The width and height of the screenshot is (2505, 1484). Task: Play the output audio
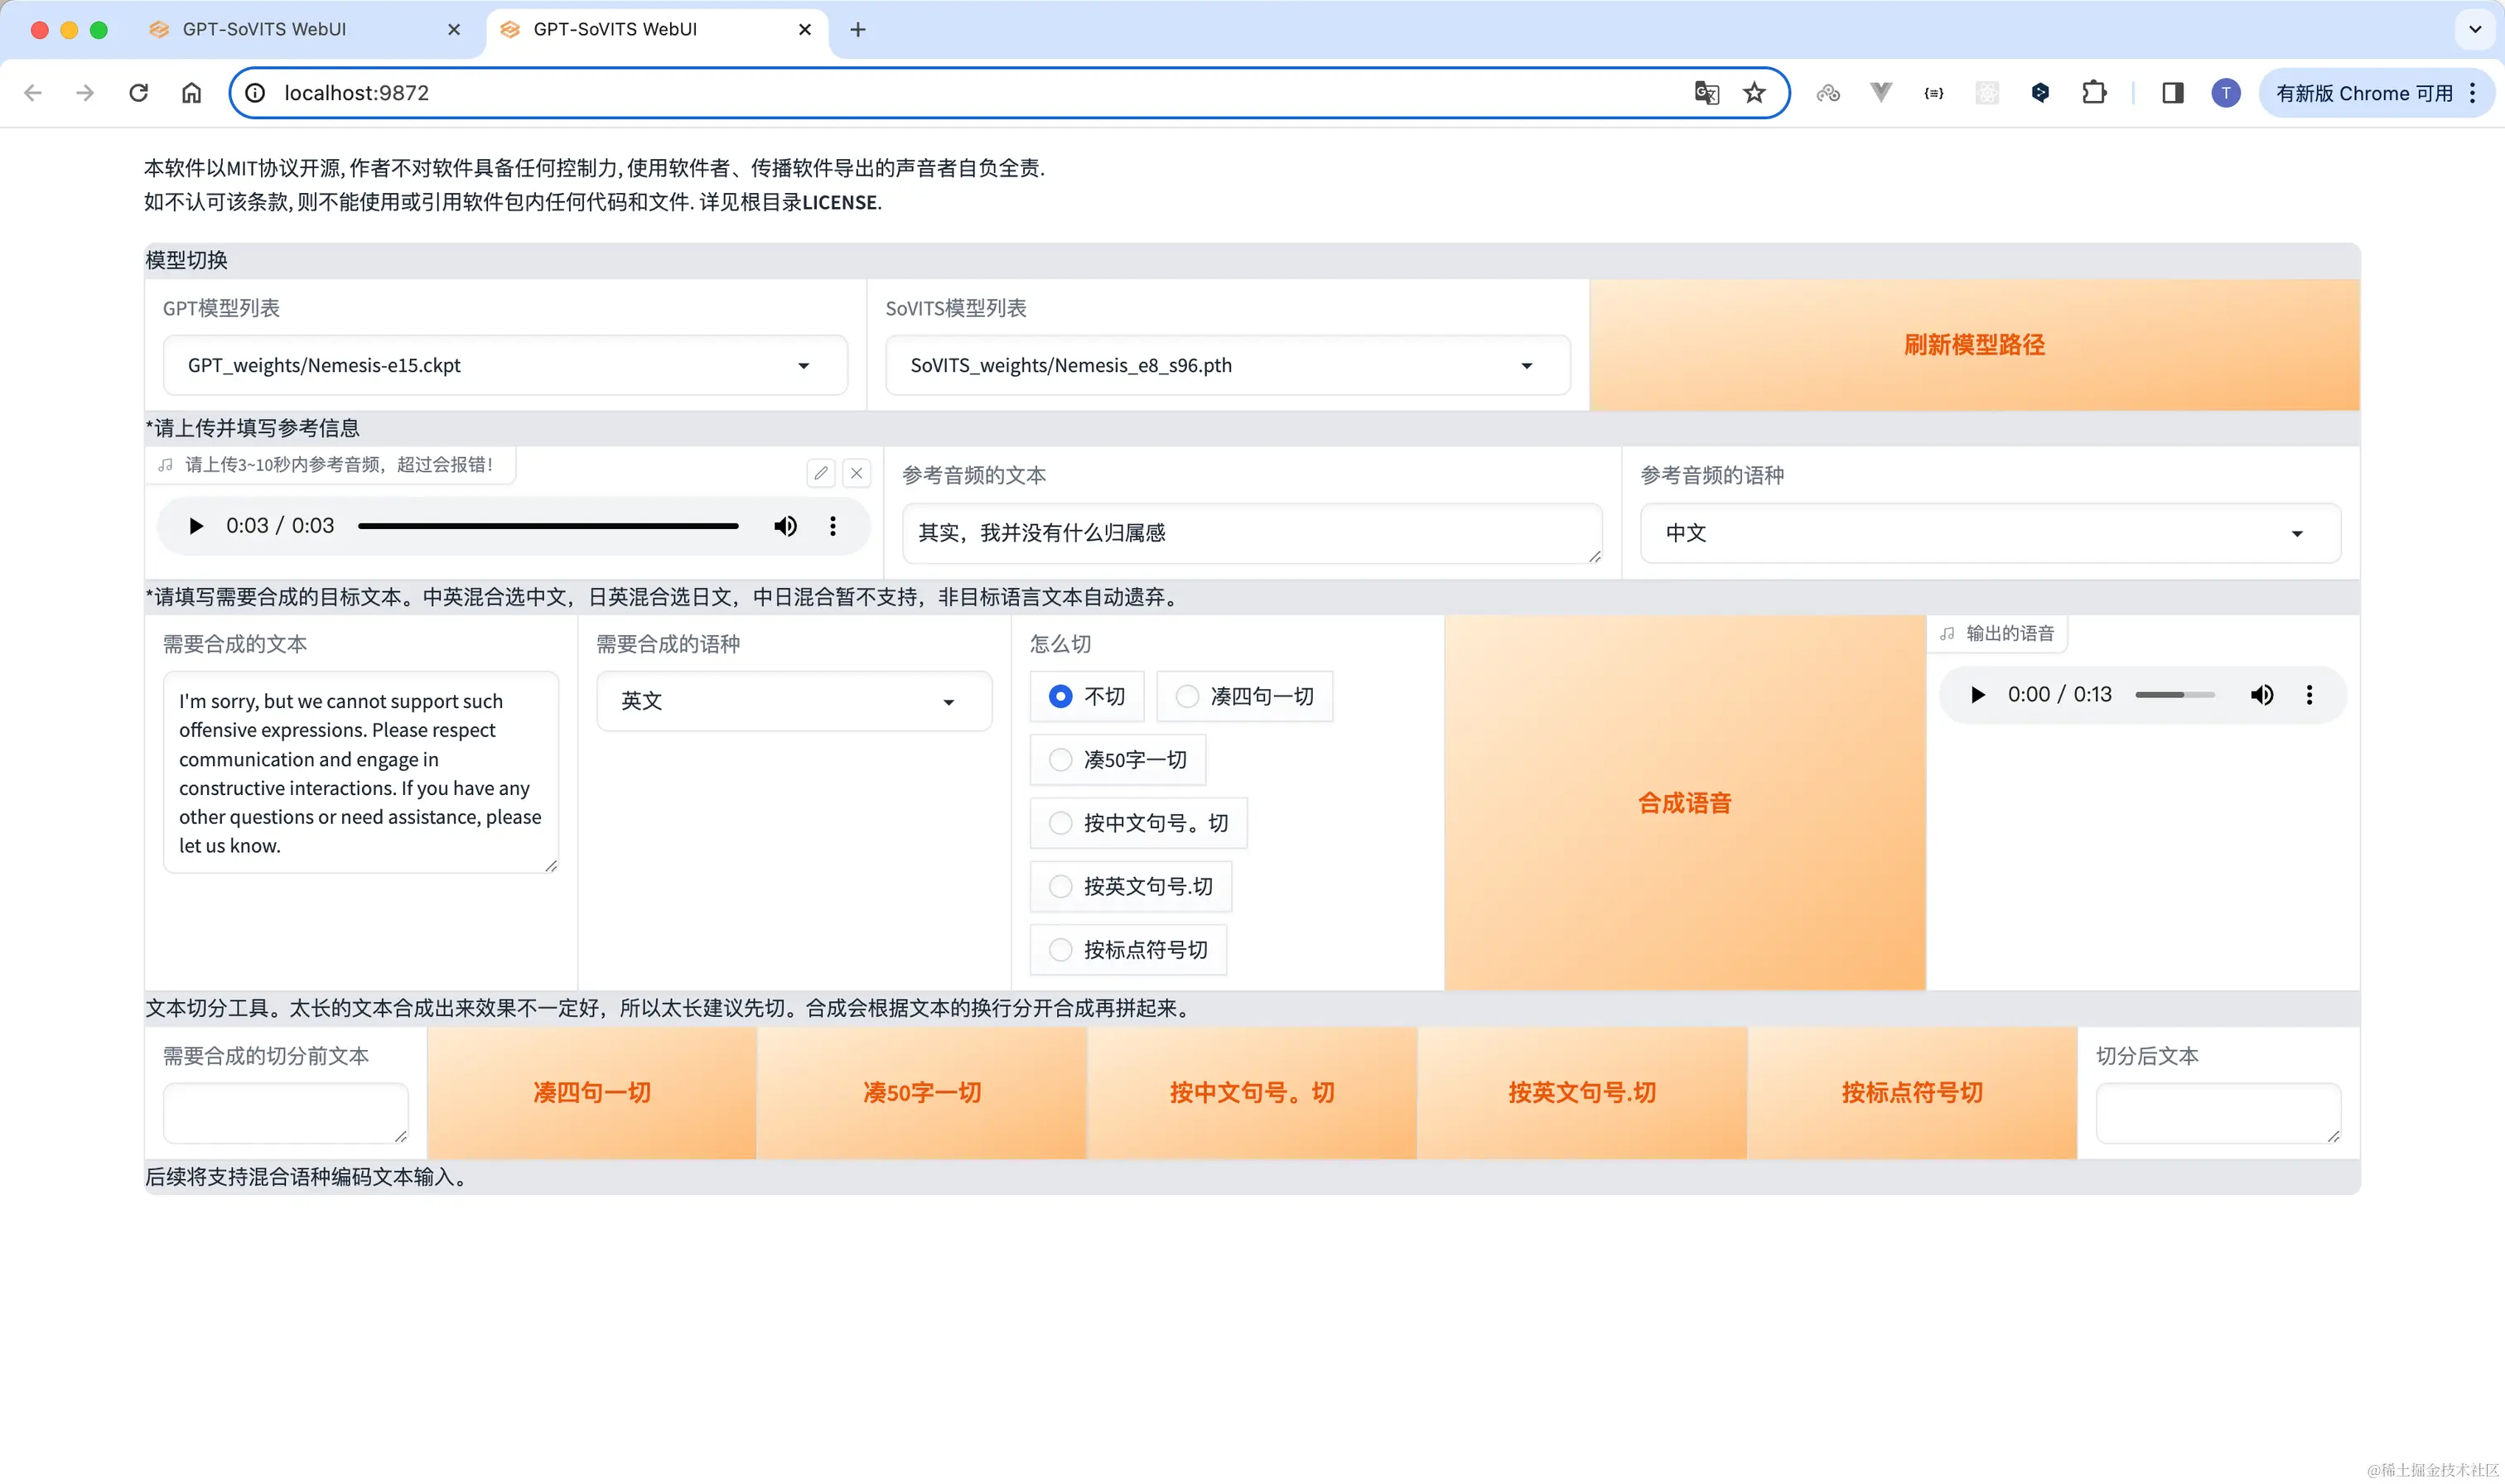coord(1977,695)
